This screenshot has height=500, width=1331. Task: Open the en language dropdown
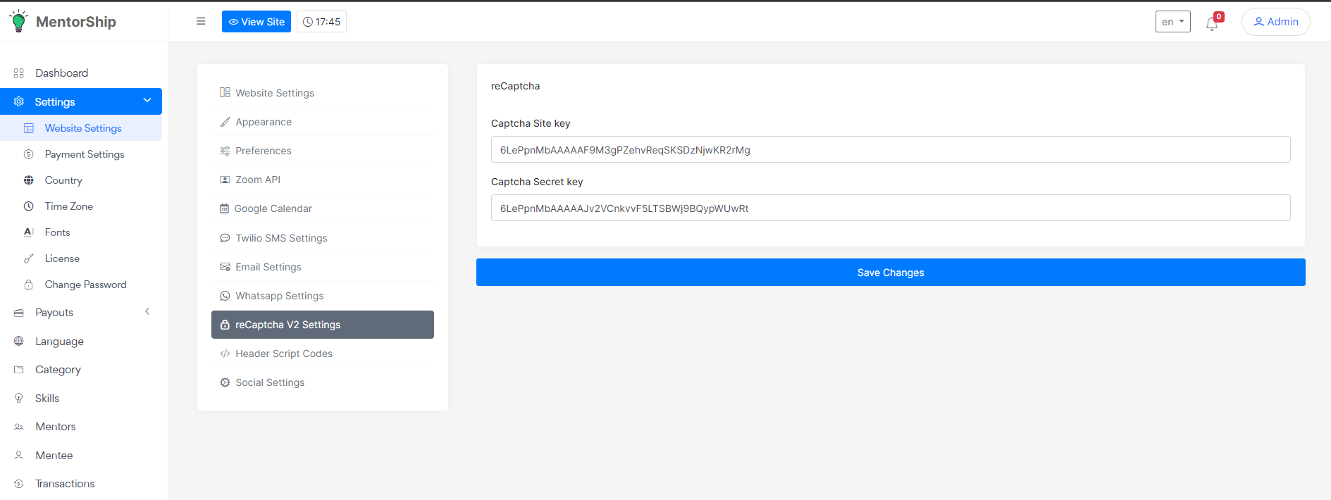(1172, 22)
